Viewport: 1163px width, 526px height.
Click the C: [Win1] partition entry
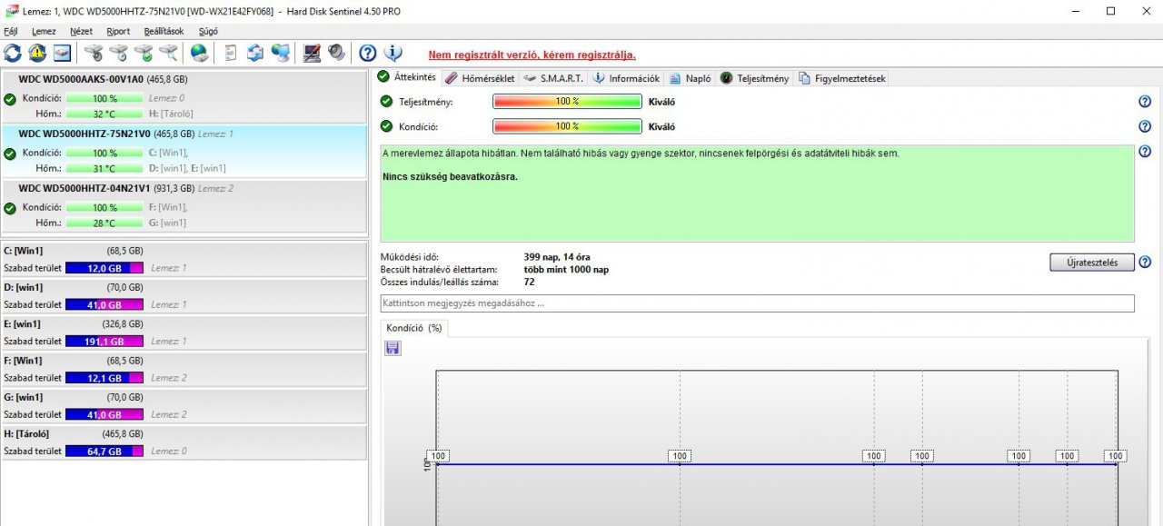click(x=184, y=259)
